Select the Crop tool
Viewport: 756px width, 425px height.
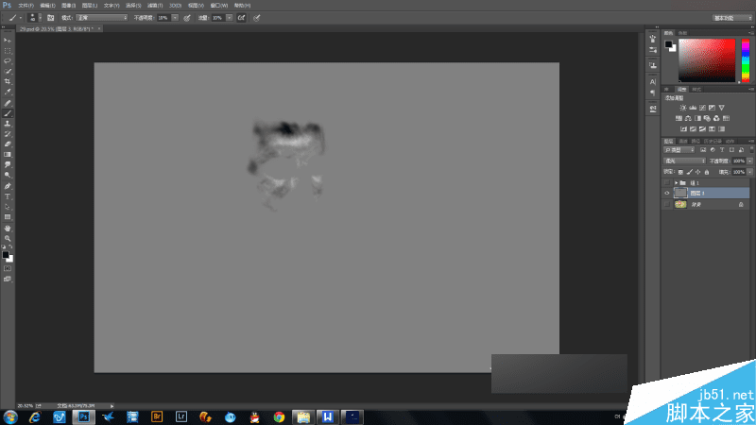8,81
